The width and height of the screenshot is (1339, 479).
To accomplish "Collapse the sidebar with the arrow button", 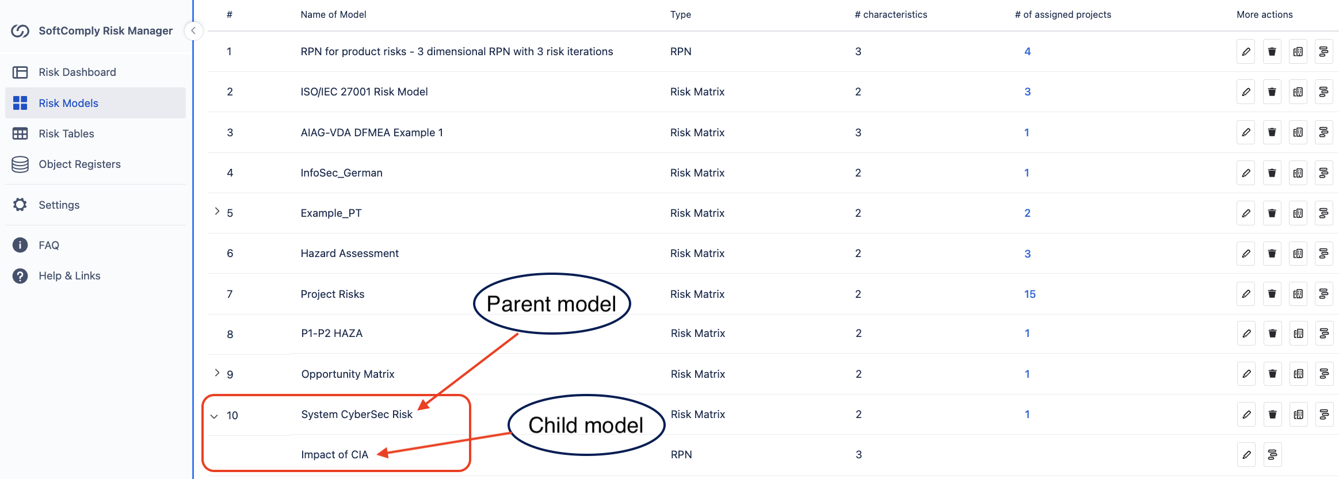I will click(193, 30).
